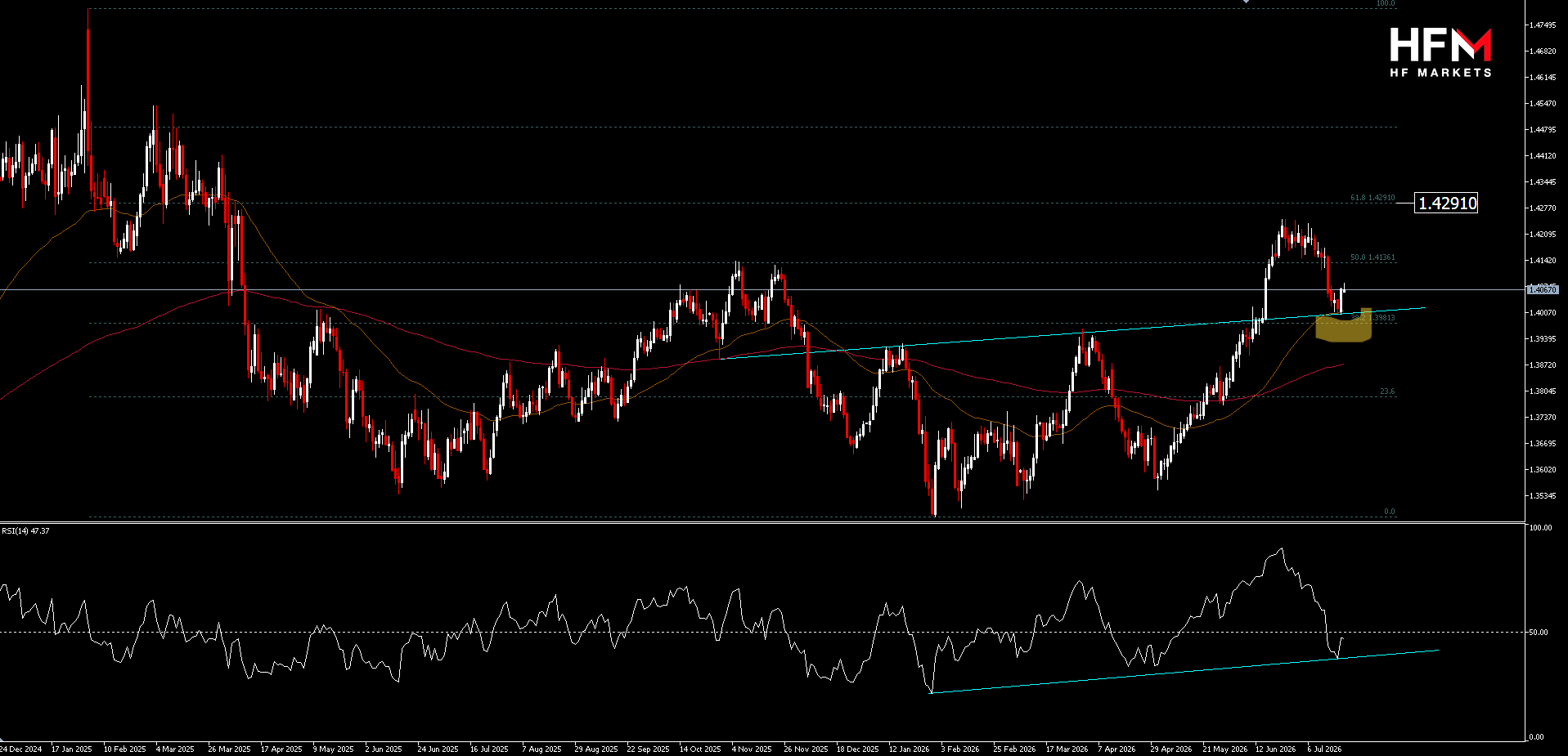Click the 18 Dec 2025 date label
Screen dimensions: 1568x756
point(858,749)
